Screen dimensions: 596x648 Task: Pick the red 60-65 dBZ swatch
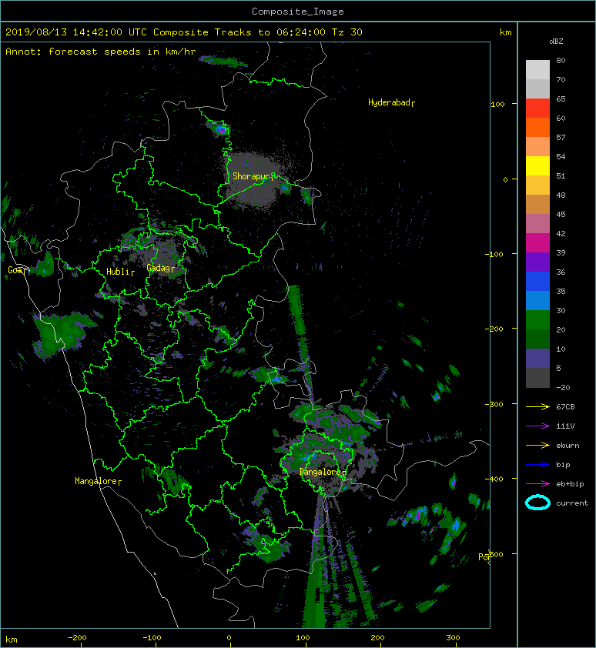tap(537, 109)
